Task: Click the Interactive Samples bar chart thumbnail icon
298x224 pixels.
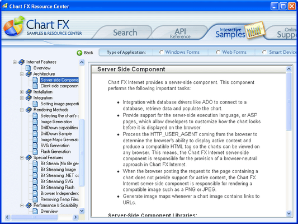Action: tap(254, 30)
